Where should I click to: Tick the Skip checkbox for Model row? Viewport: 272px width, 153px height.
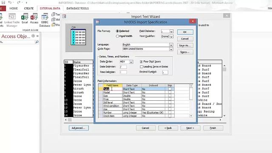tap(170, 92)
